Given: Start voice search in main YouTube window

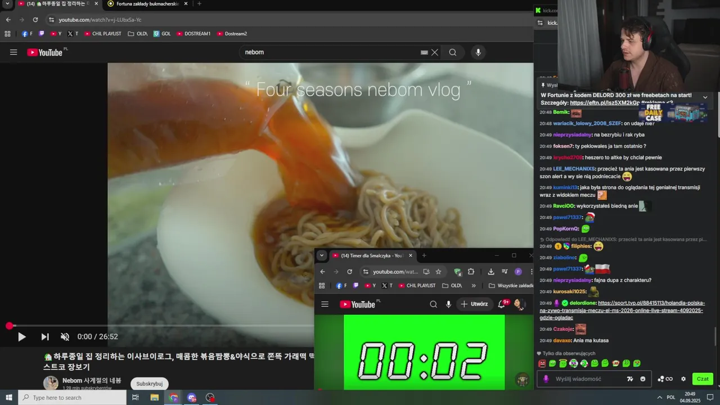Looking at the screenshot, I should tap(478, 52).
